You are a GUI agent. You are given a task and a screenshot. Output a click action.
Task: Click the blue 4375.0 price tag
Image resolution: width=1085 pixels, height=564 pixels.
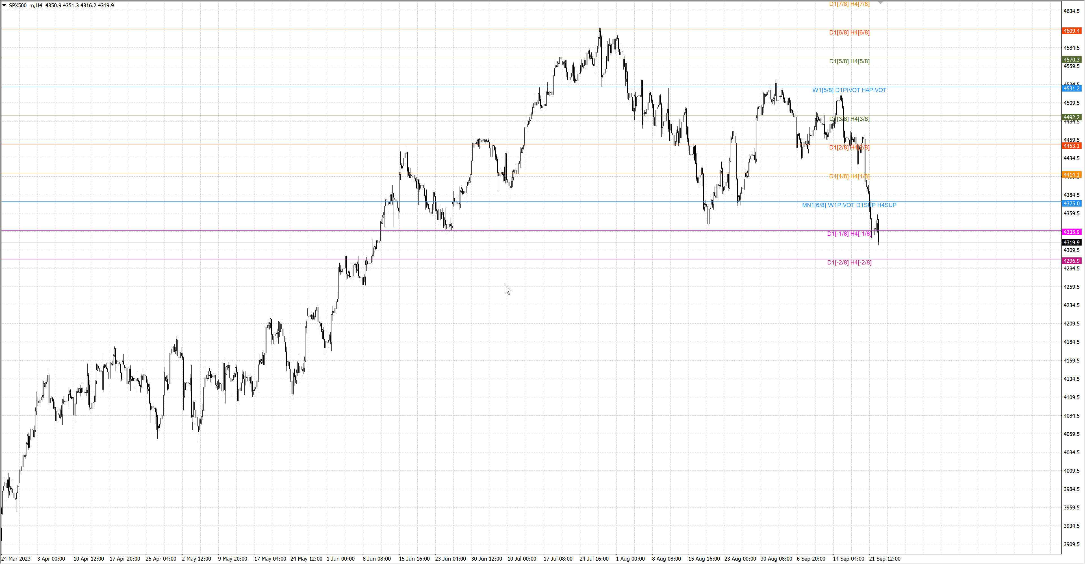pyautogui.click(x=1071, y=203)
